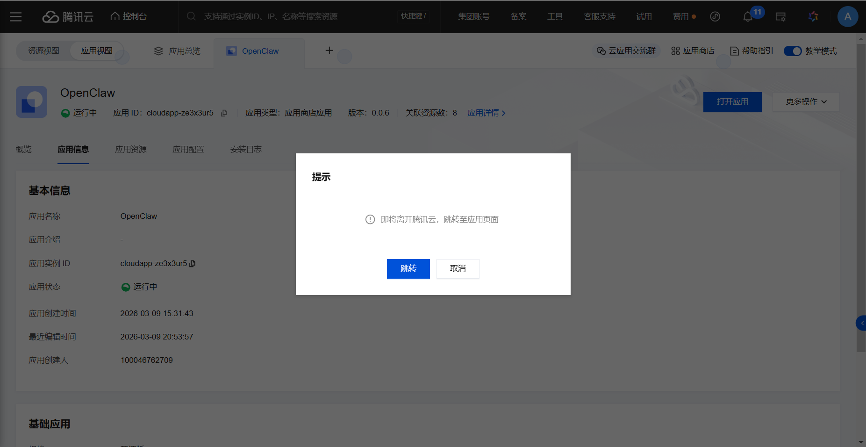This screenshot has height=447, width=866.
Task: Copy the 应用实例 ID value
Action: click(x=193, y=264)
